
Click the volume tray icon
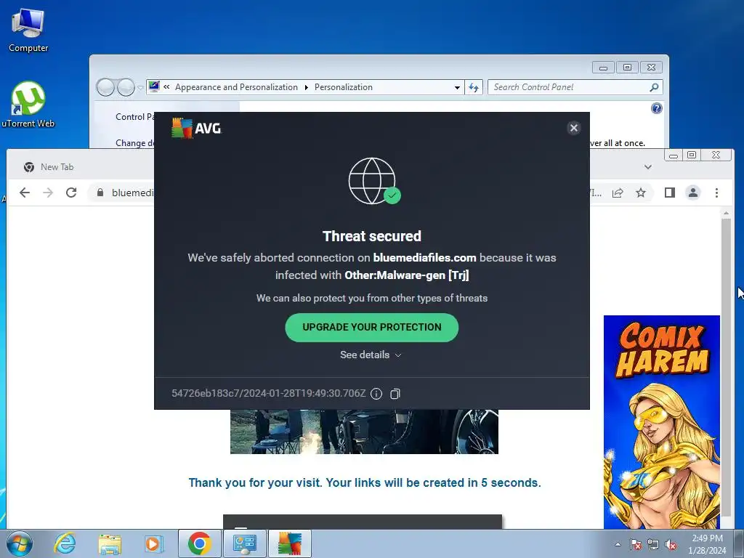(671, 544)
